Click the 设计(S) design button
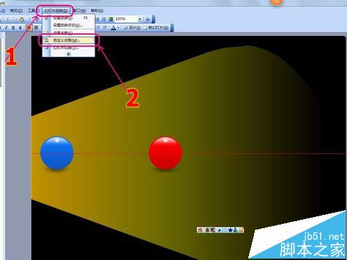The image size is (347, 260). pos(132,28)
